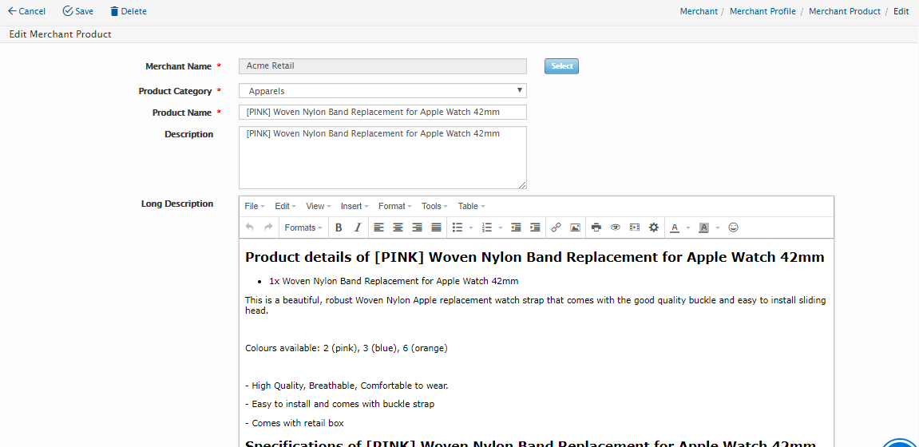Click the Bold formatting icon
The height and width of the screenshot is (447, 919).
click(339, 227)
